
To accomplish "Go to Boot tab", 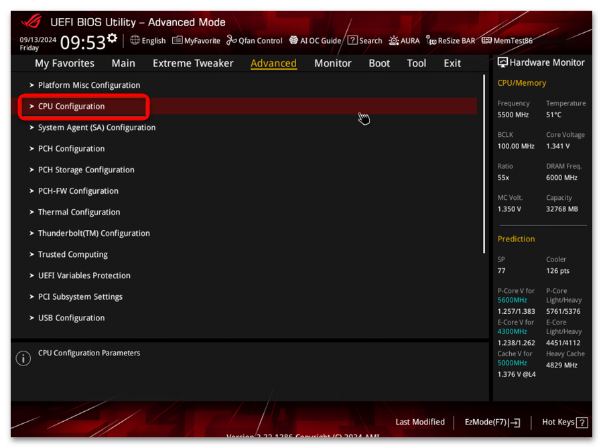I will coord(379,63).
